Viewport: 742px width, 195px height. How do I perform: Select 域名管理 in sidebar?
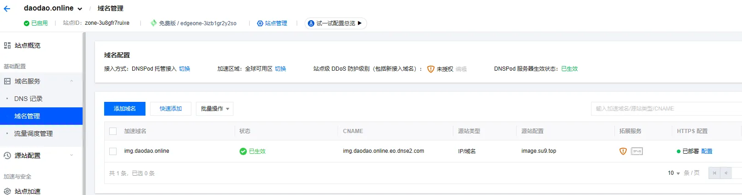click(41, 116)
